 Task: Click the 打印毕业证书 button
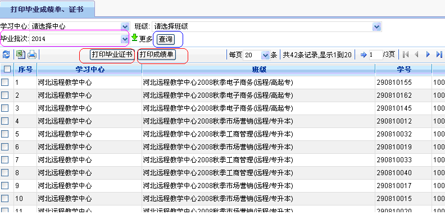point(112,54)
